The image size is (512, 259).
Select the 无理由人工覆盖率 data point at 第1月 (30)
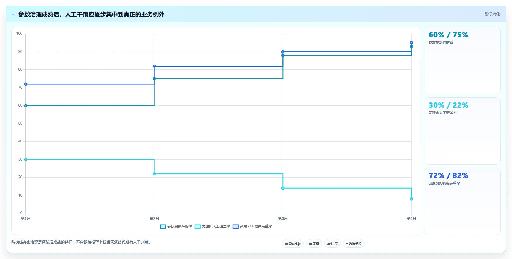(x=26, y=159)
